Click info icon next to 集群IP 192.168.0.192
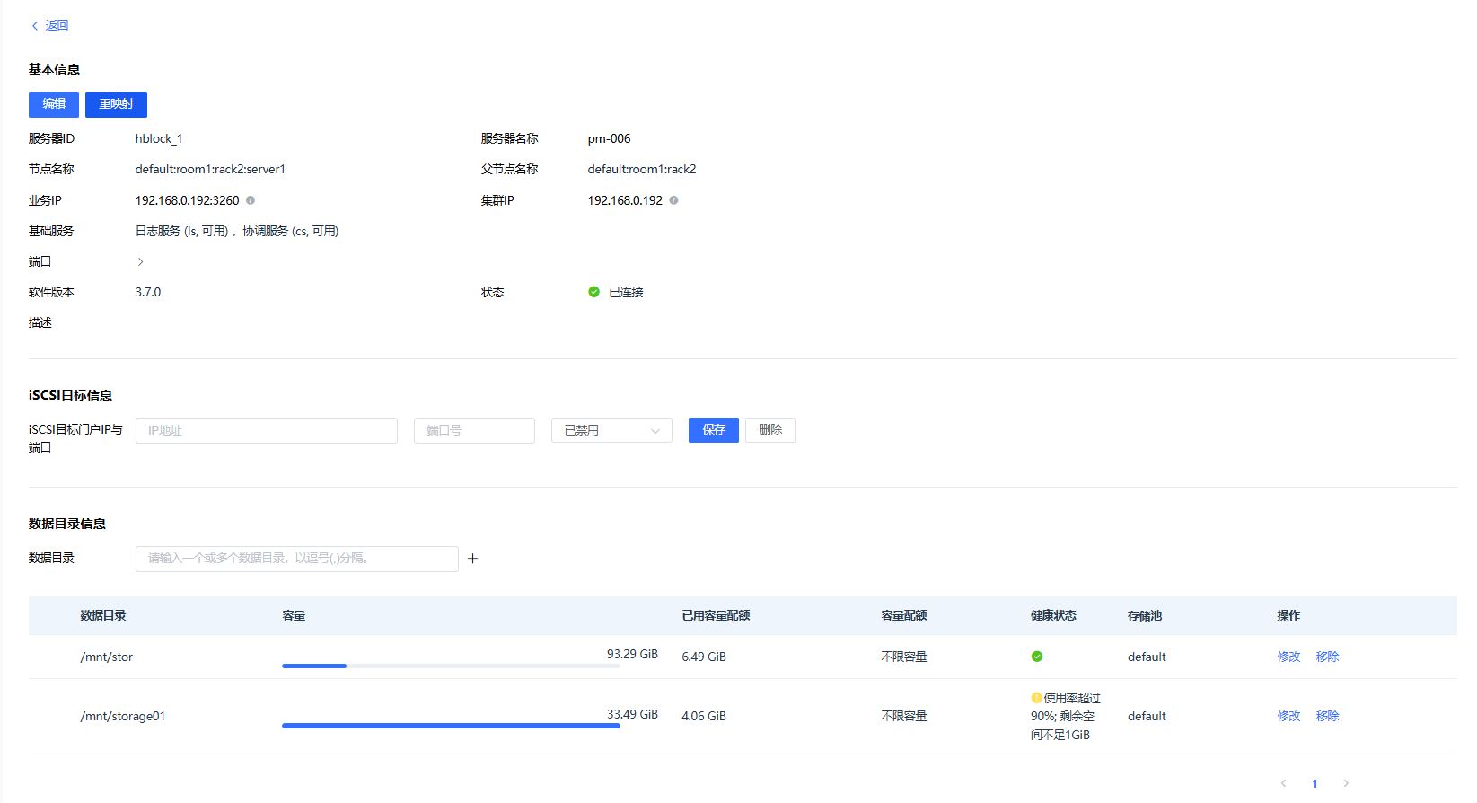 click(x=673, y=200)
